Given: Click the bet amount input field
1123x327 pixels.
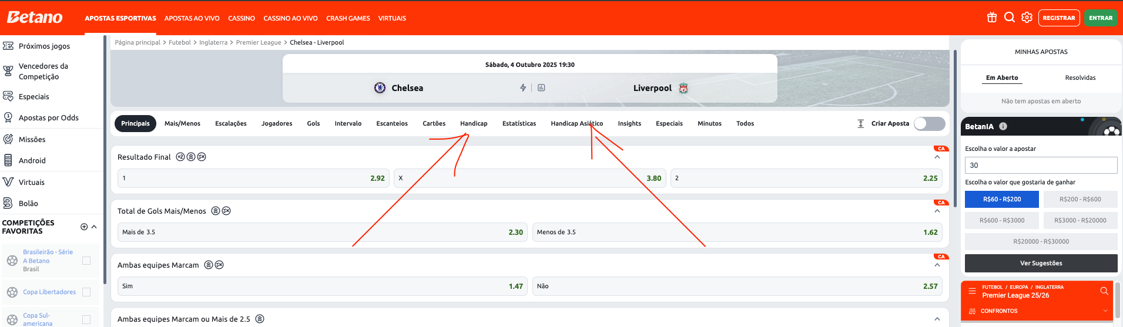Looking at the screenshot, I should [1041, 166].
